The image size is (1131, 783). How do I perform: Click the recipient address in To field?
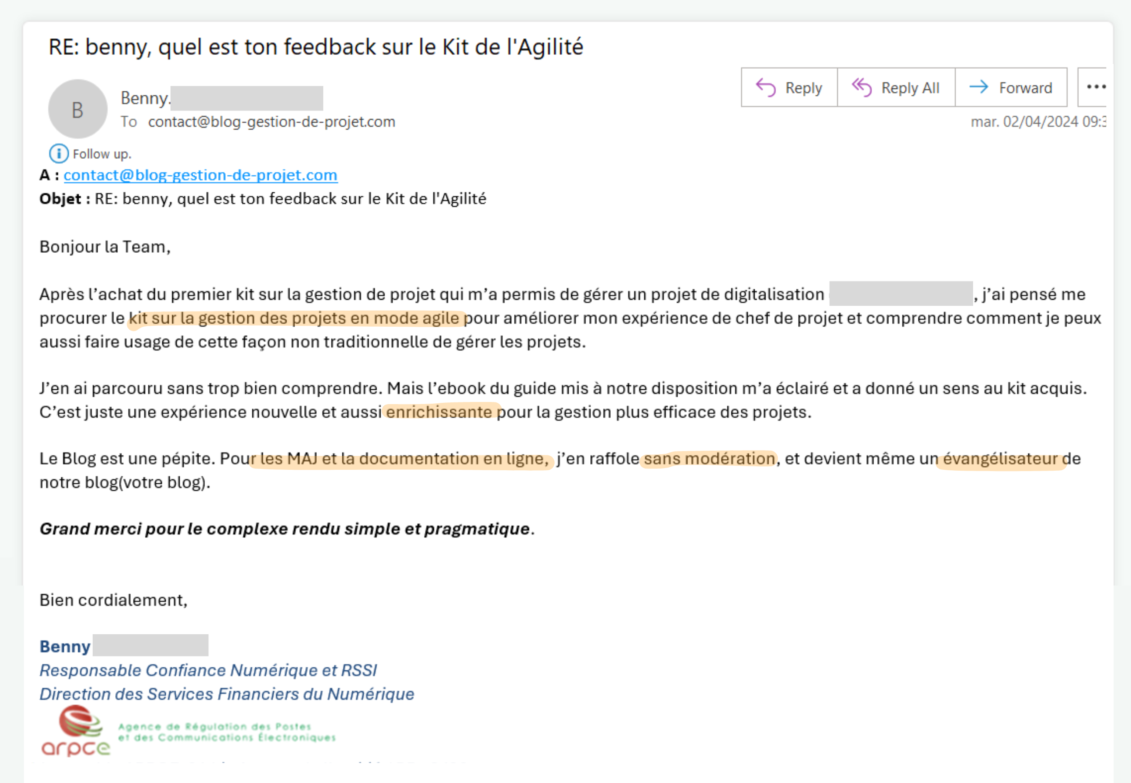[x=271, y=122]
